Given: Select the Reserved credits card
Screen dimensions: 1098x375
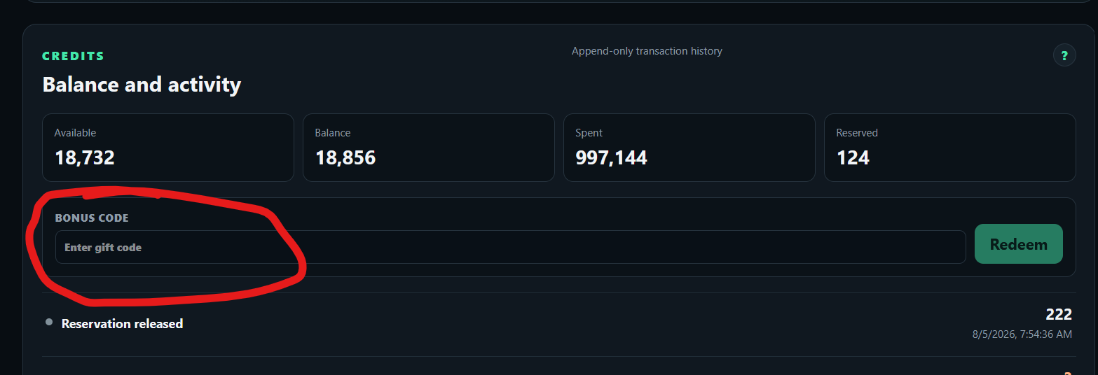Looking at the screenshot, I should (x=949, y=148).
